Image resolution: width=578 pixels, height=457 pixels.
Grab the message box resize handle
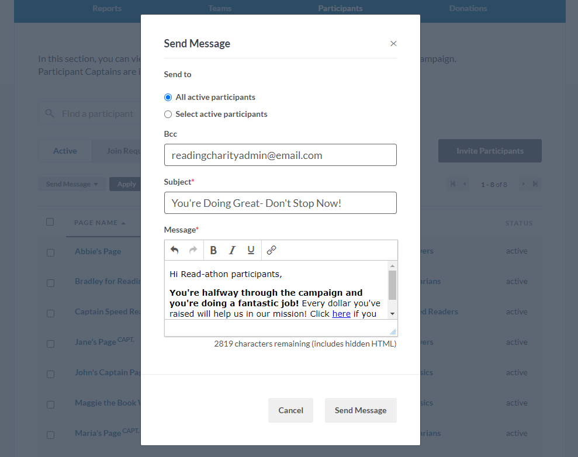[393, 332]
